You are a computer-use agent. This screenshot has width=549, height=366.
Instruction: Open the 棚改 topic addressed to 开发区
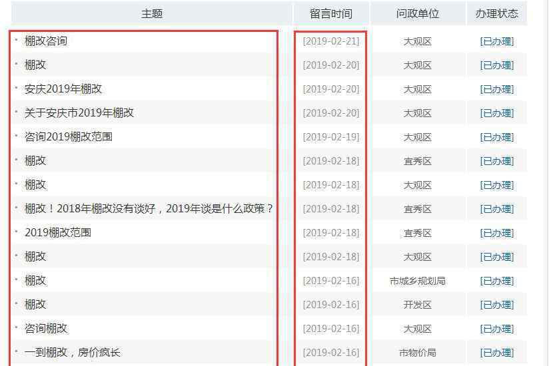coord(35,305)
